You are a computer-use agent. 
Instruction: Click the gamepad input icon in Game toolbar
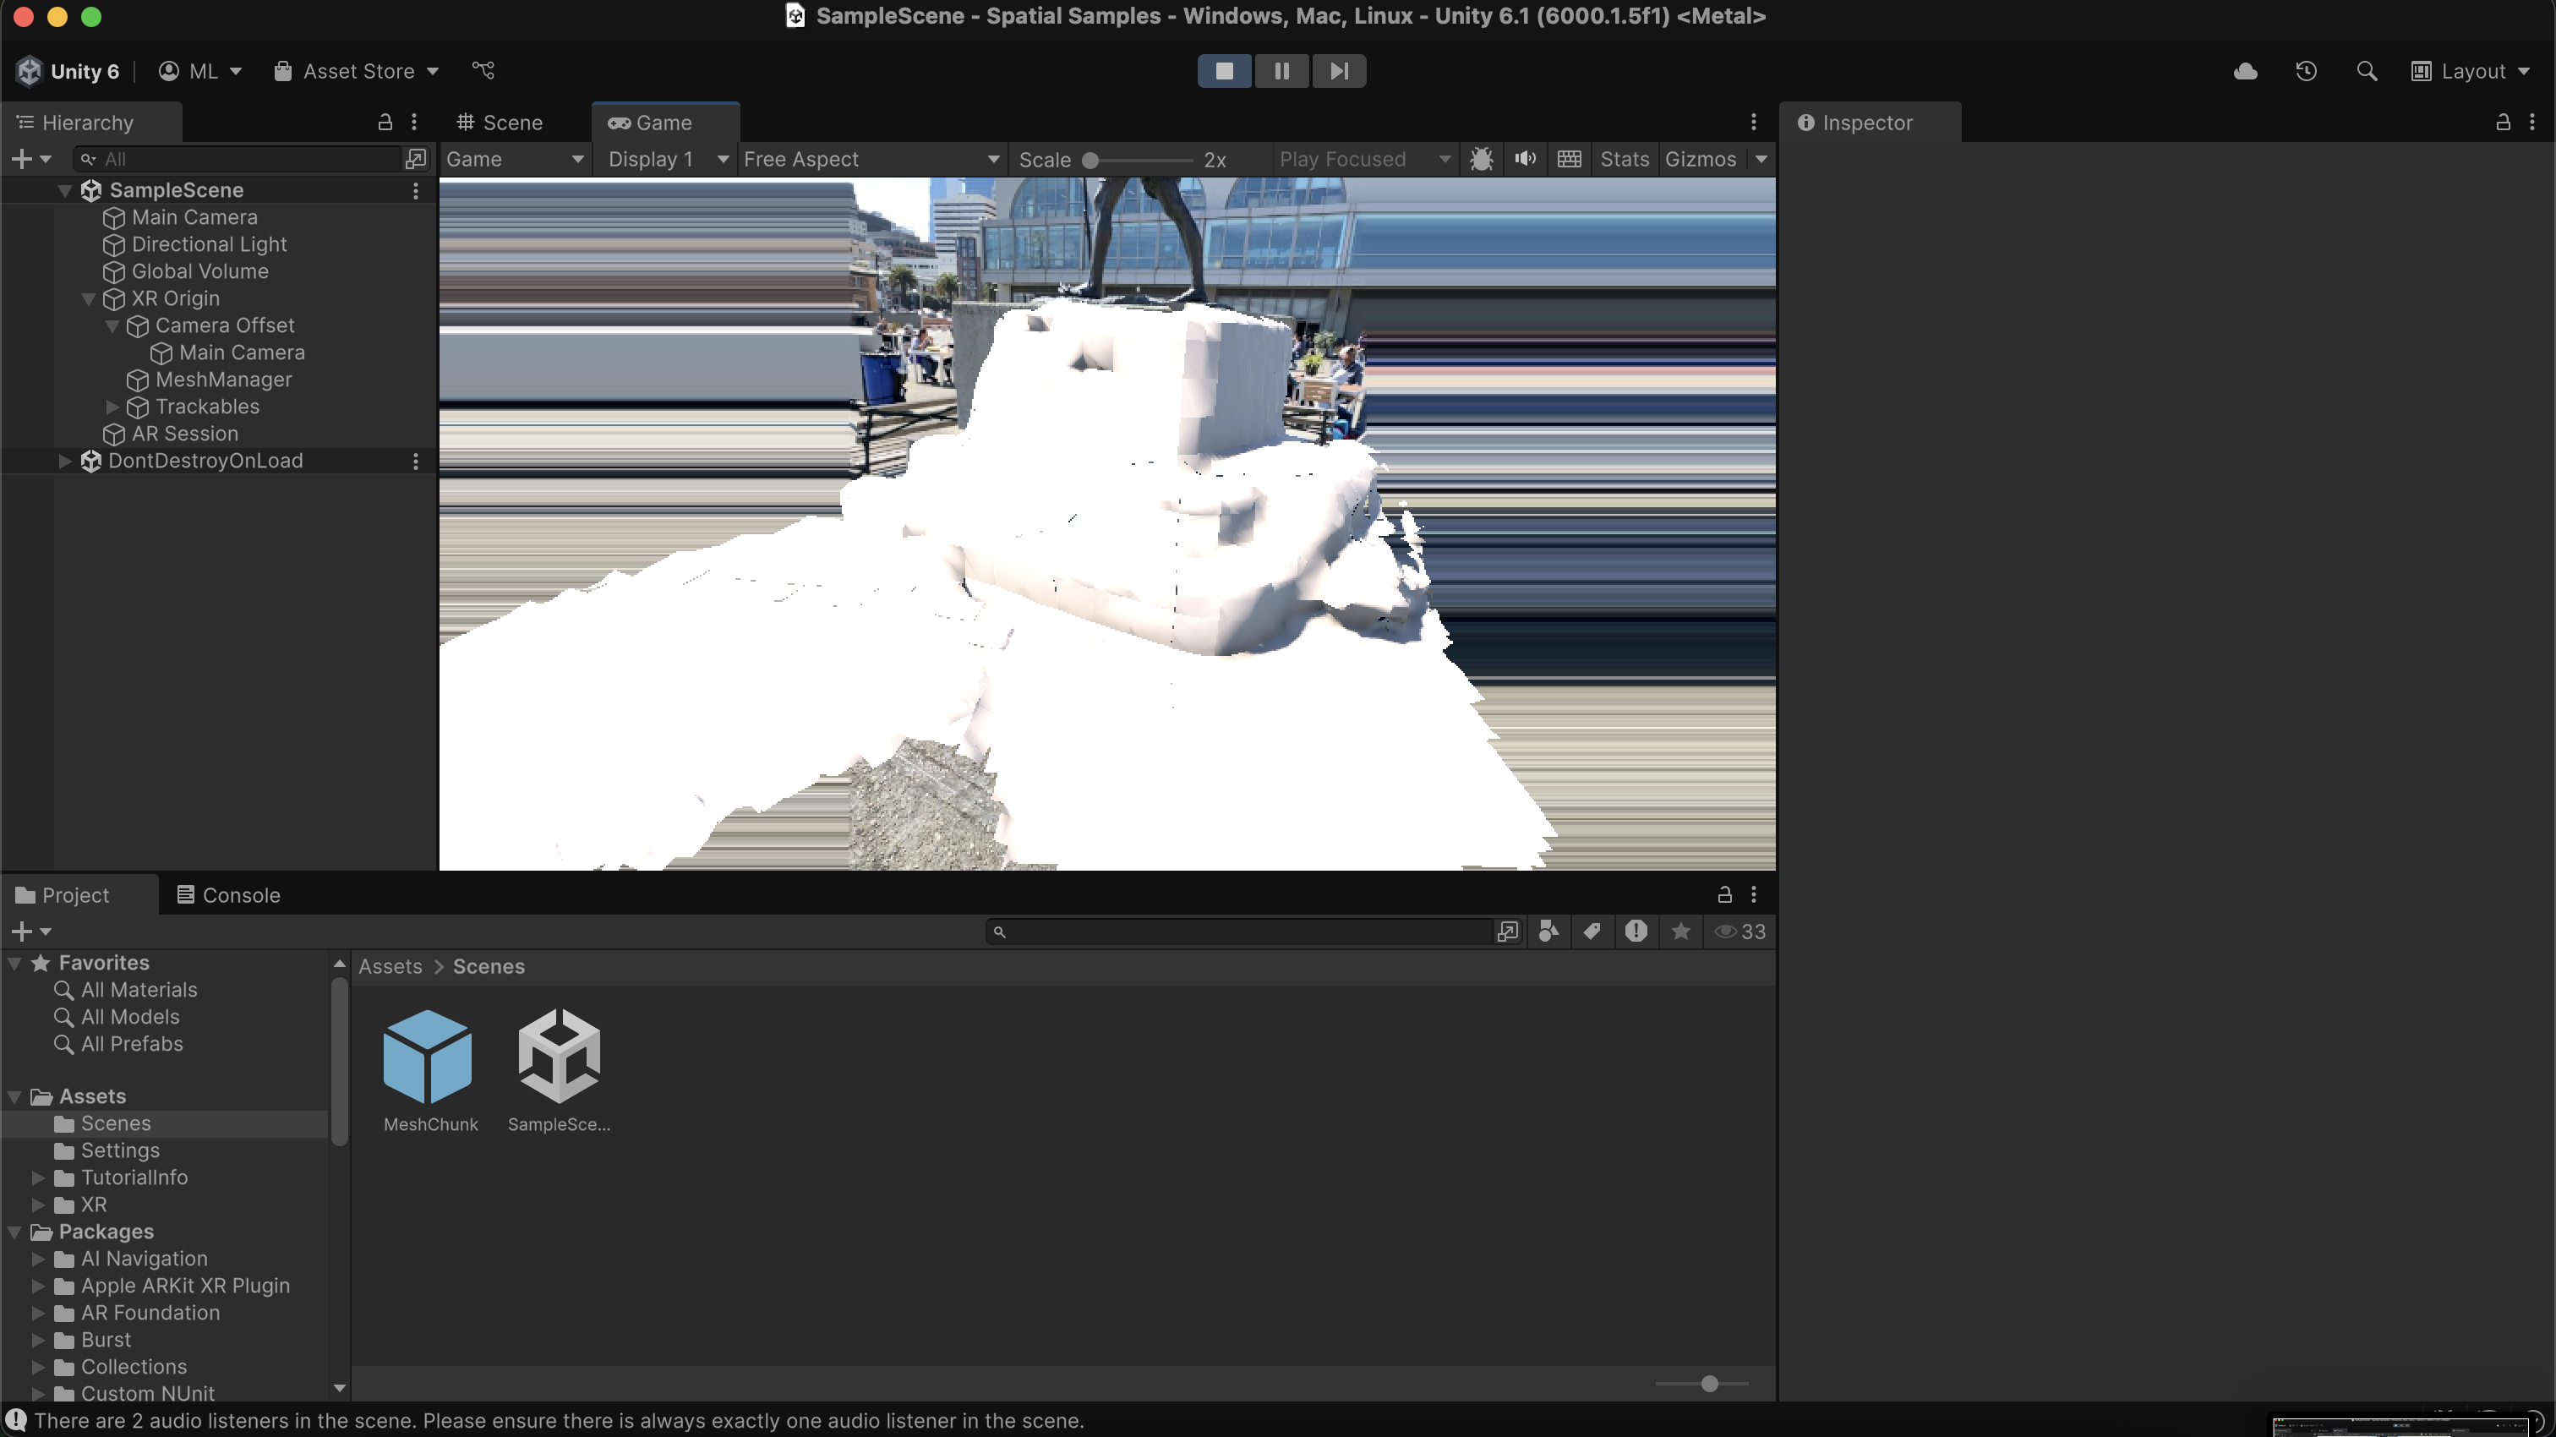(x=1569, y=159)
